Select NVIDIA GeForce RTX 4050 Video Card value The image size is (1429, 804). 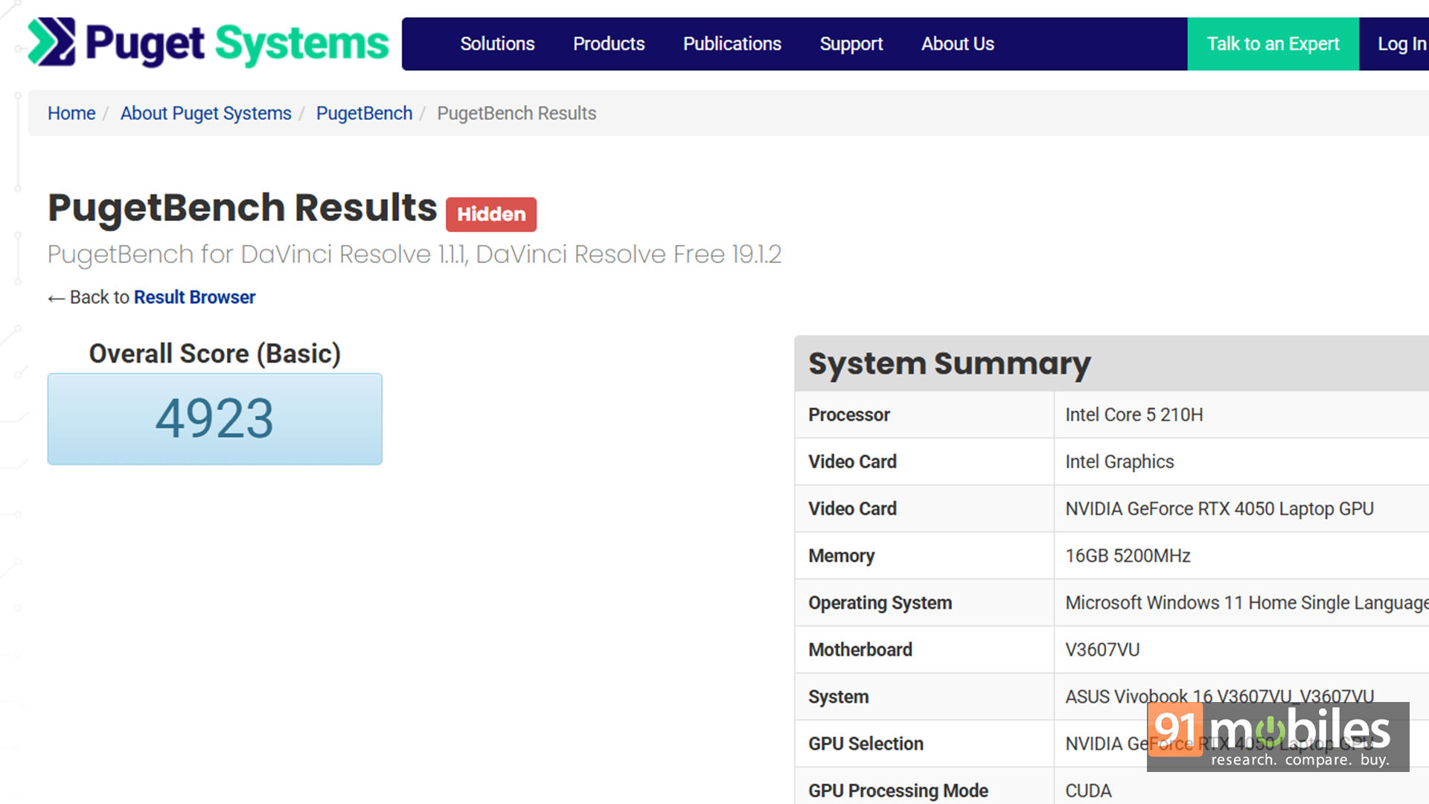pos(1219,508)
